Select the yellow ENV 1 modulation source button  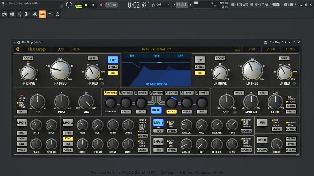tap(171, 111)
